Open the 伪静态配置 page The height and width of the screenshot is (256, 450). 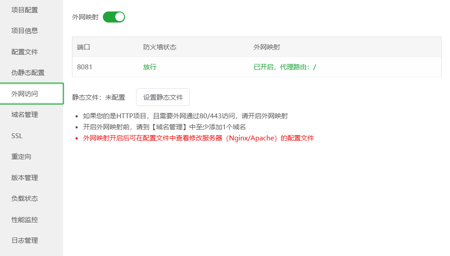tap(26, 72)
